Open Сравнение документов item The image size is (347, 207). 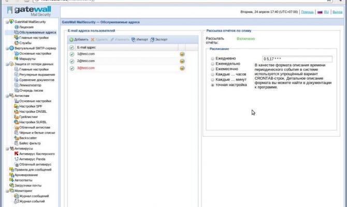(37, 80)
